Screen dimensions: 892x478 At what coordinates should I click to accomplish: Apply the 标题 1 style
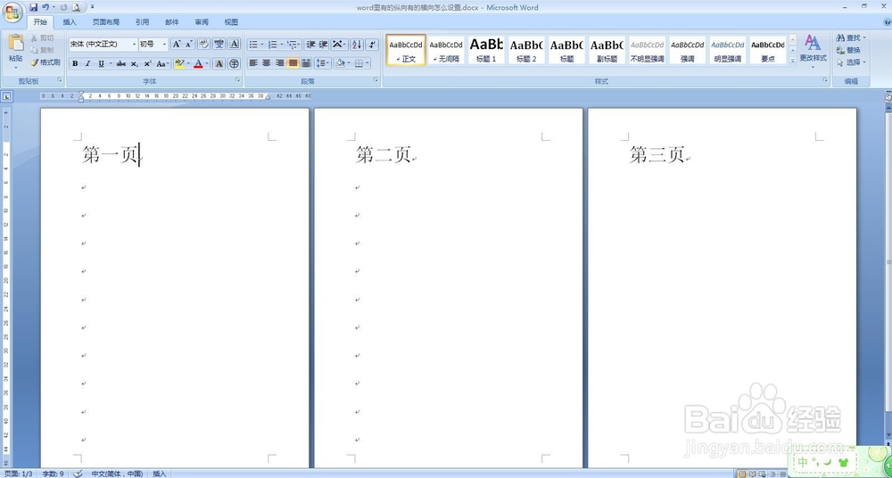pos(486,50)
